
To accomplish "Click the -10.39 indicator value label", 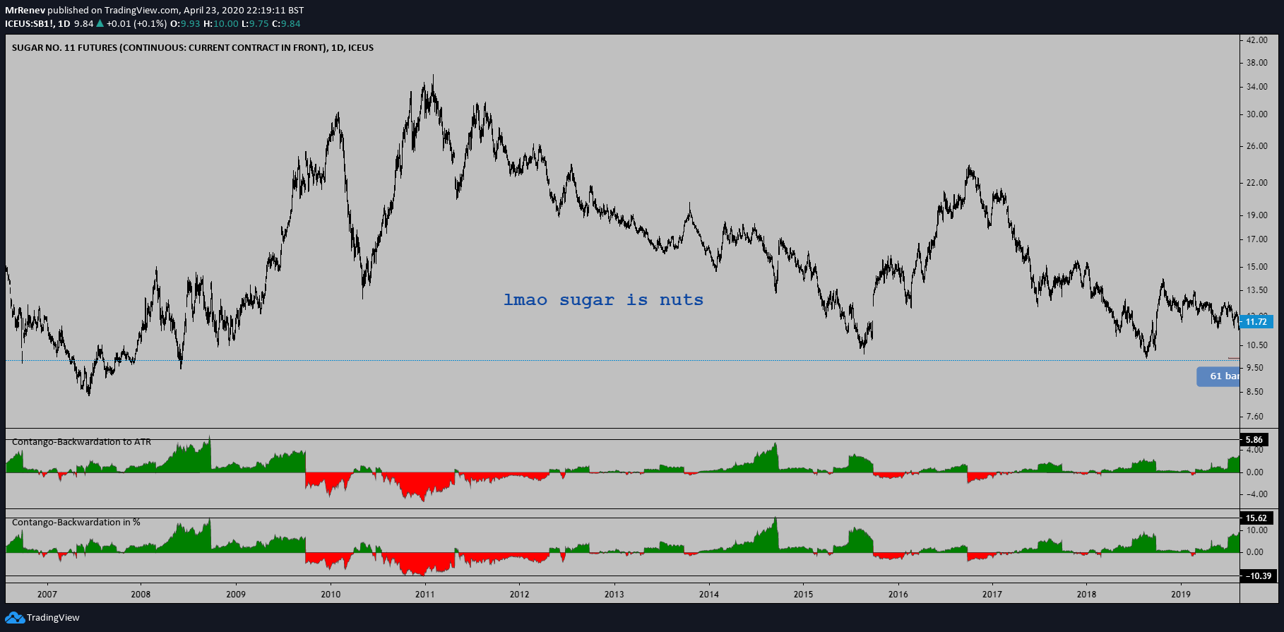I will 1258,576.
